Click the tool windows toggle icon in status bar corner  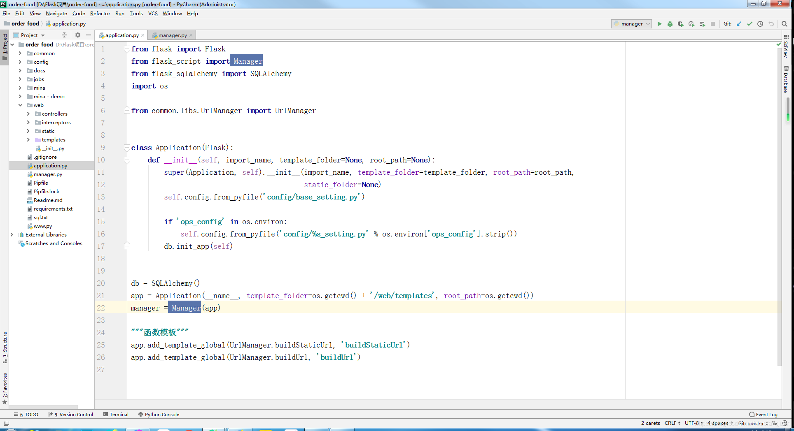pos(7,423)
